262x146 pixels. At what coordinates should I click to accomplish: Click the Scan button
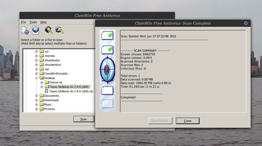point(84,119)
